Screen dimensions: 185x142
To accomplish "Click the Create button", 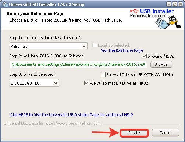I will (134, 133).
